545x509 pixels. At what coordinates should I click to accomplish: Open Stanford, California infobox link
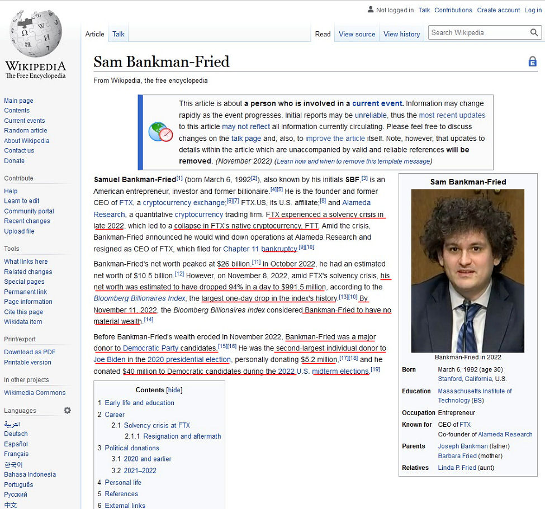coord(465,379)
